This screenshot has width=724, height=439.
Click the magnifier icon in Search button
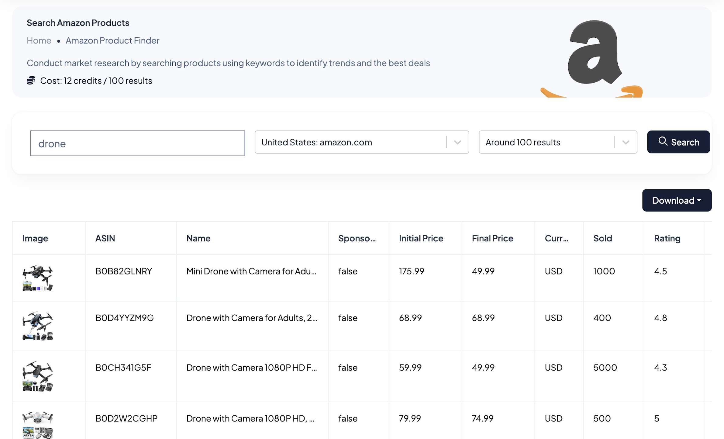[663, 141]
